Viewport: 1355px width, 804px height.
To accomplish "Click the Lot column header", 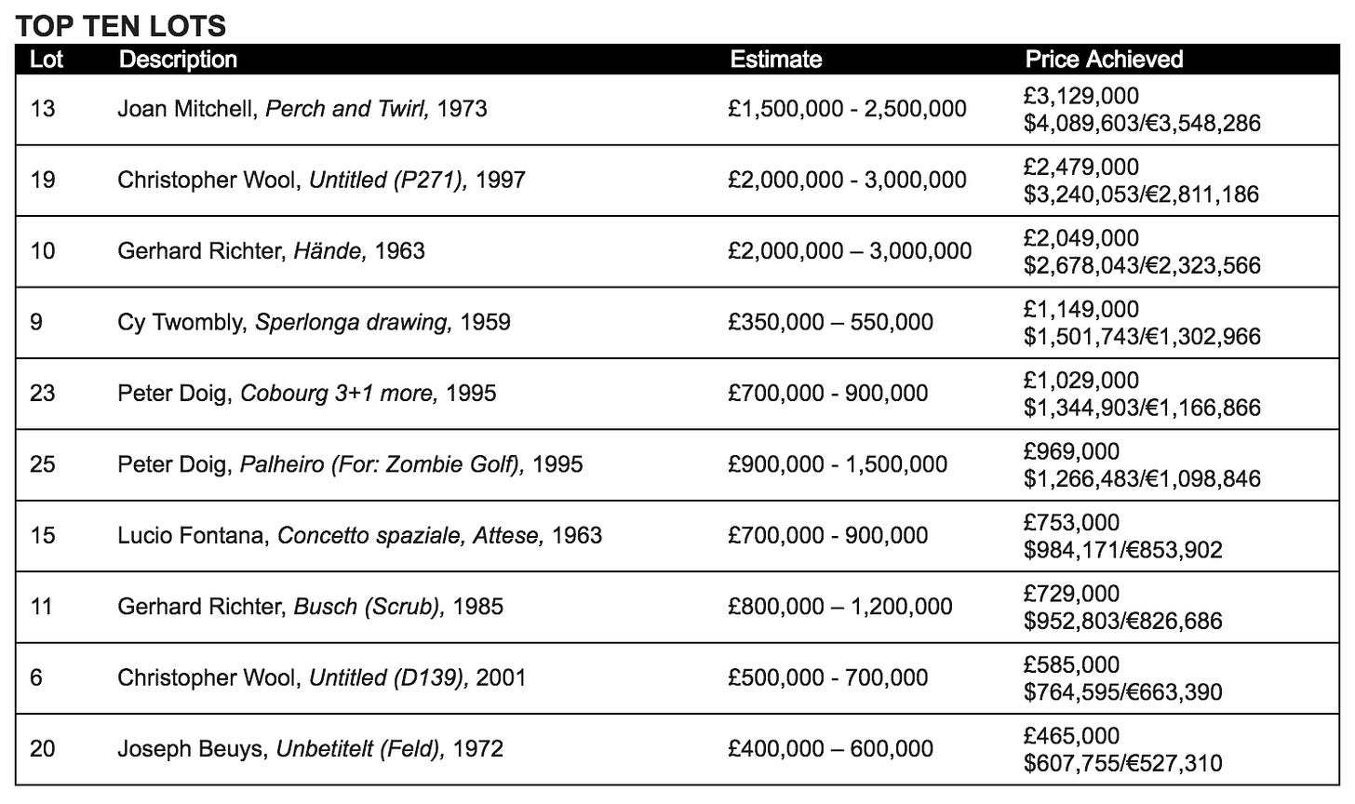I will (47, 60).
